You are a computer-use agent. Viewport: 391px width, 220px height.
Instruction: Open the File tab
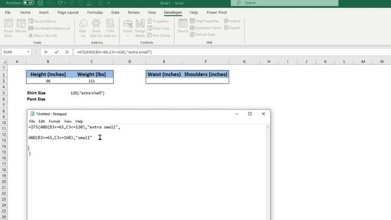pyautogui.click(x=8, y=12)
